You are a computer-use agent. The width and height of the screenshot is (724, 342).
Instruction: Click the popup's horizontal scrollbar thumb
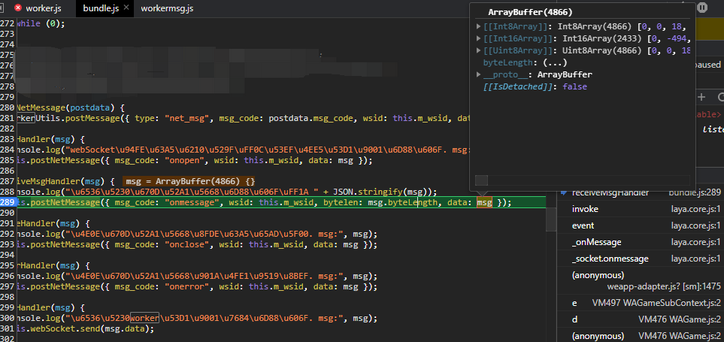click(x=481, y=180)
